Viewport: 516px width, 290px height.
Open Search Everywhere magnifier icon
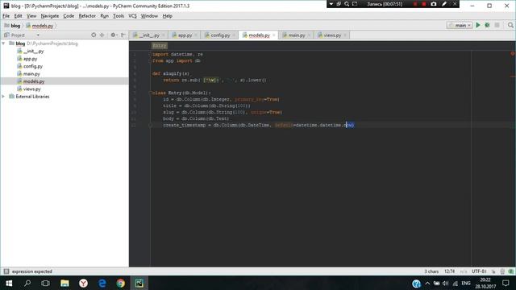(x=510, y=25)
